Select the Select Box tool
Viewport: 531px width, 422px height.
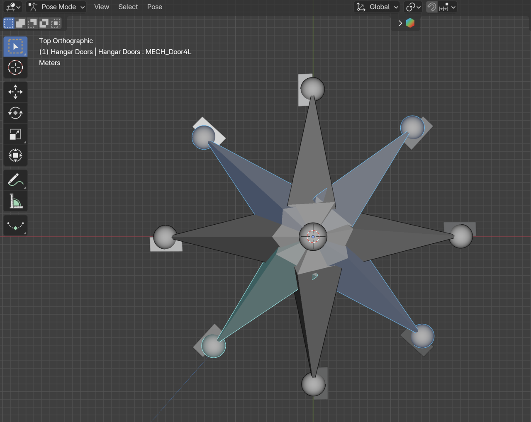(x=15, y=46)
